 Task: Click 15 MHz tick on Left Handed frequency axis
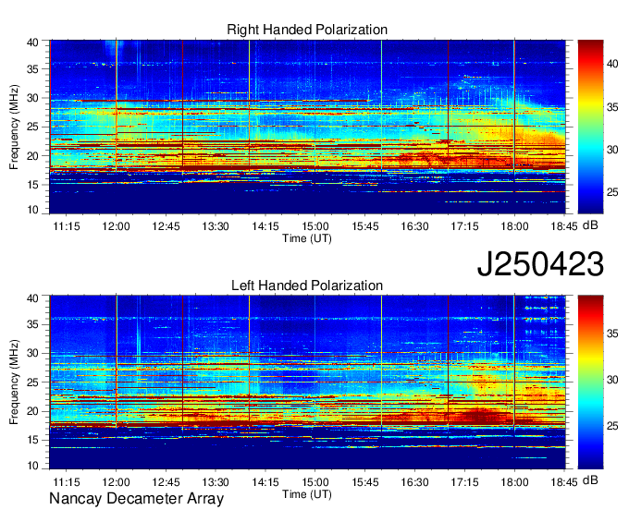pos(32,440)
